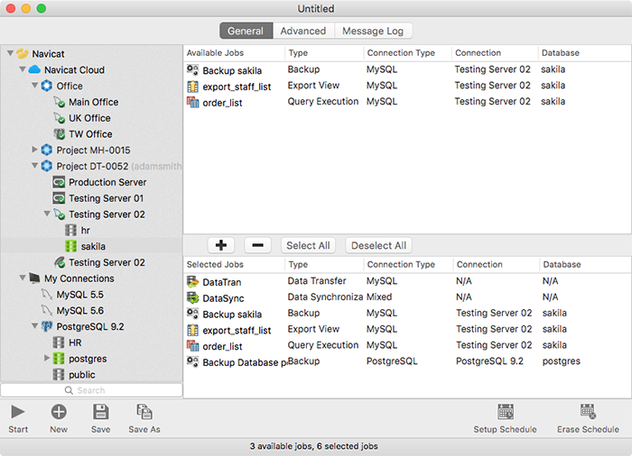Focus the Search field in sidebar
Image resolution: width=632 pixels, height=456 pixels.
coord(91,390)
